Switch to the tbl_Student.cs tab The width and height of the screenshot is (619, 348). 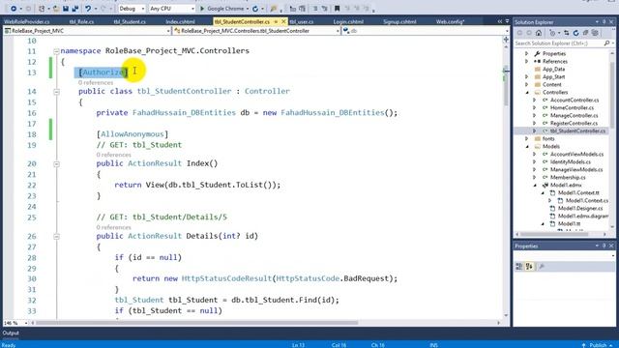click(x=130, y=21)
